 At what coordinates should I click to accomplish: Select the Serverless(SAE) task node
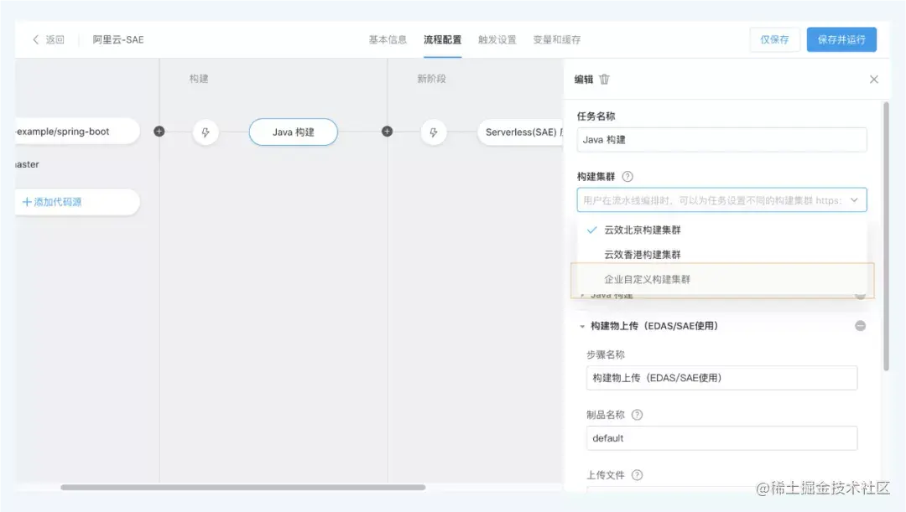pyautogui.click(x=521, y=132)
